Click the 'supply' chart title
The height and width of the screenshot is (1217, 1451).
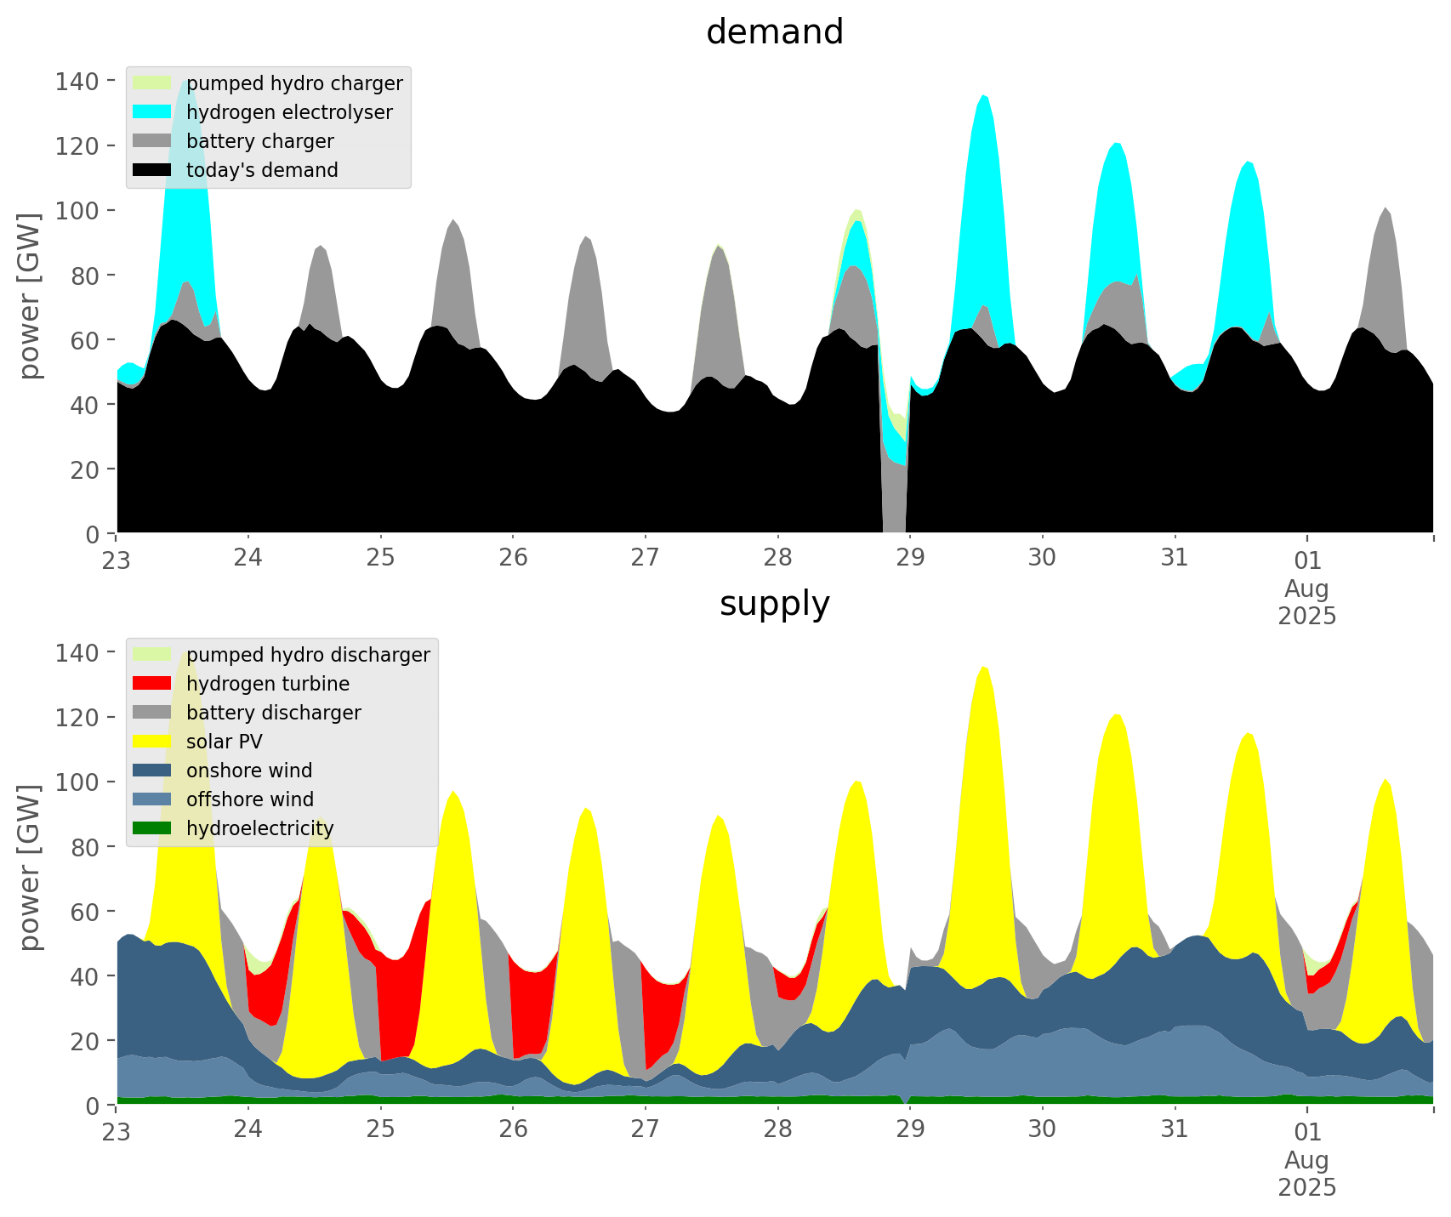774,604
